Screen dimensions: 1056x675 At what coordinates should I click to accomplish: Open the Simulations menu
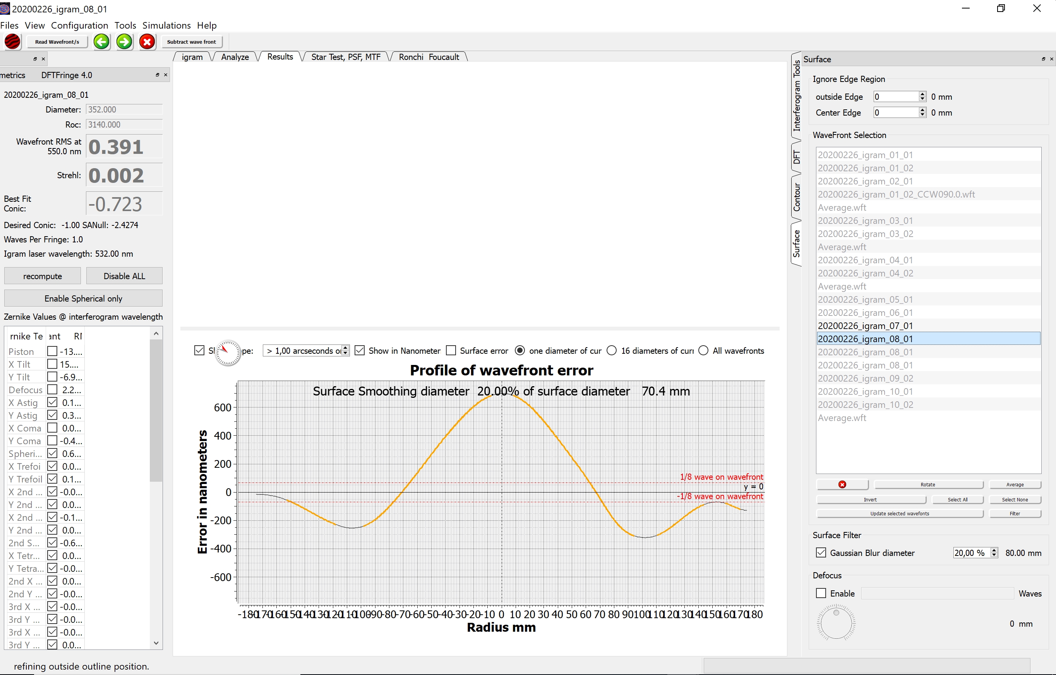166,26
